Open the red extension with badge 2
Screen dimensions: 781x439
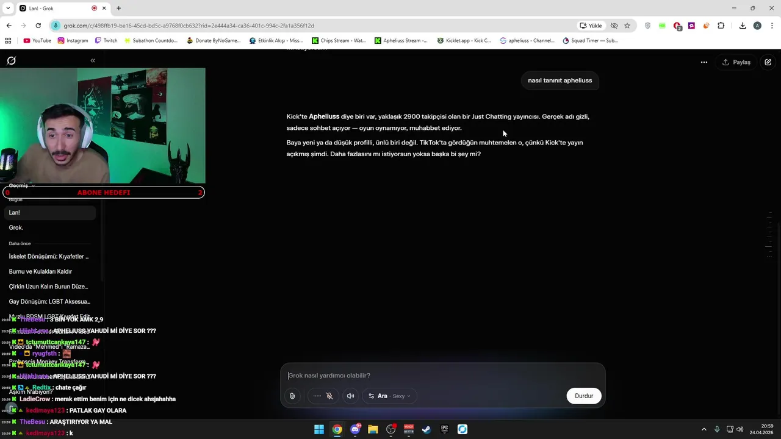tap(677, 26)
